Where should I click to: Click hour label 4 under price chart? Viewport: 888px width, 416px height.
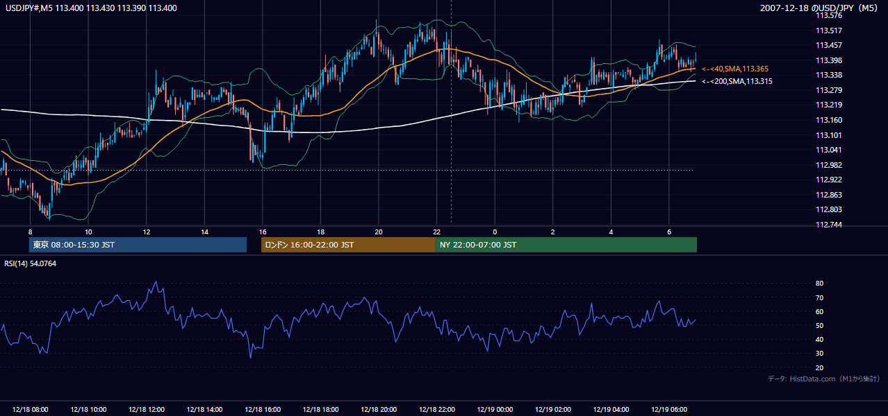point(611,232)
